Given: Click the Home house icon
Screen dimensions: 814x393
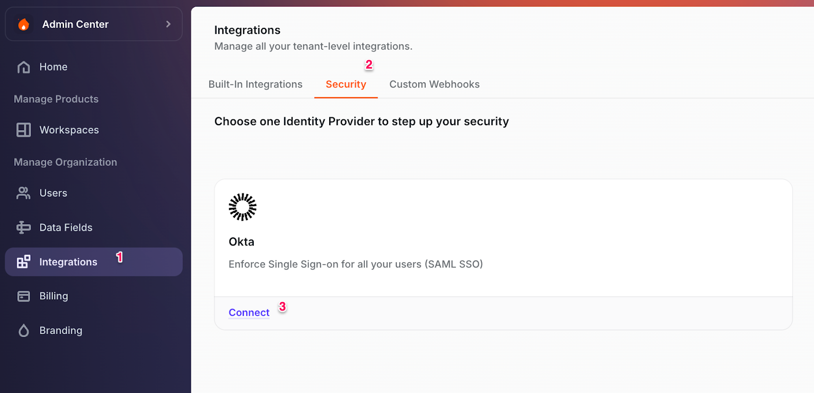Looking at the screenshot, I should (23, 67).
